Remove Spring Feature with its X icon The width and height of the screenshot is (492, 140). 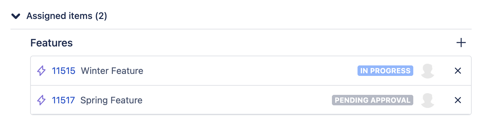point(458,100)
